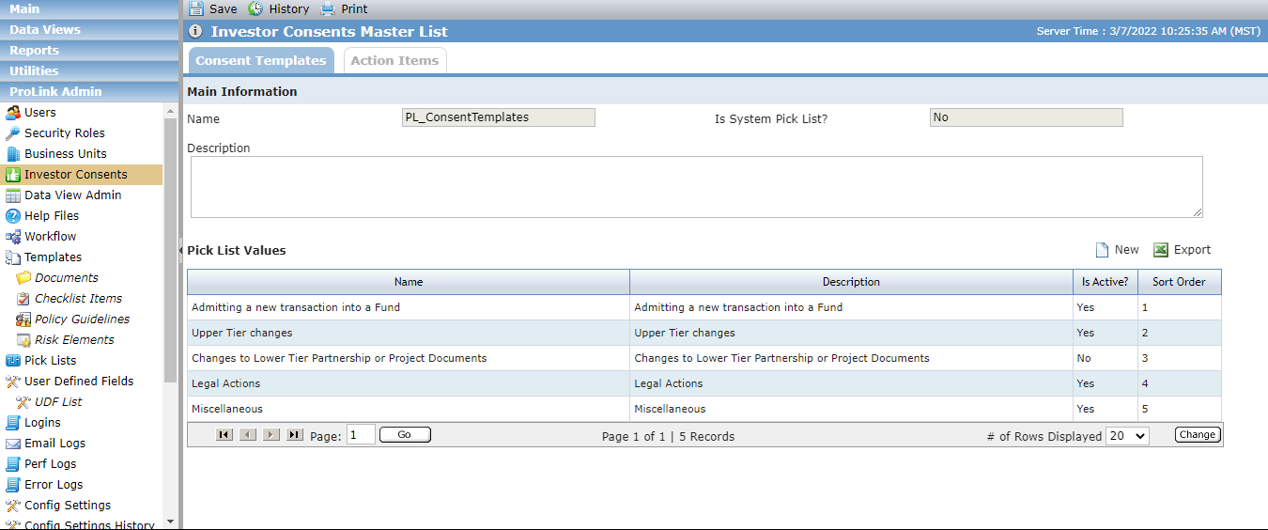Select 'Changes to Lower Tier Partnership' name cell
1268x530 pixels.
409,358
